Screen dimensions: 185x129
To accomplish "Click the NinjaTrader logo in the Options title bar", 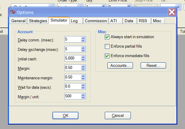I will 12,12.
